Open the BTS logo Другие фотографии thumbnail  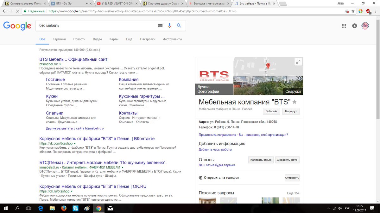click(x=214, y=76)
